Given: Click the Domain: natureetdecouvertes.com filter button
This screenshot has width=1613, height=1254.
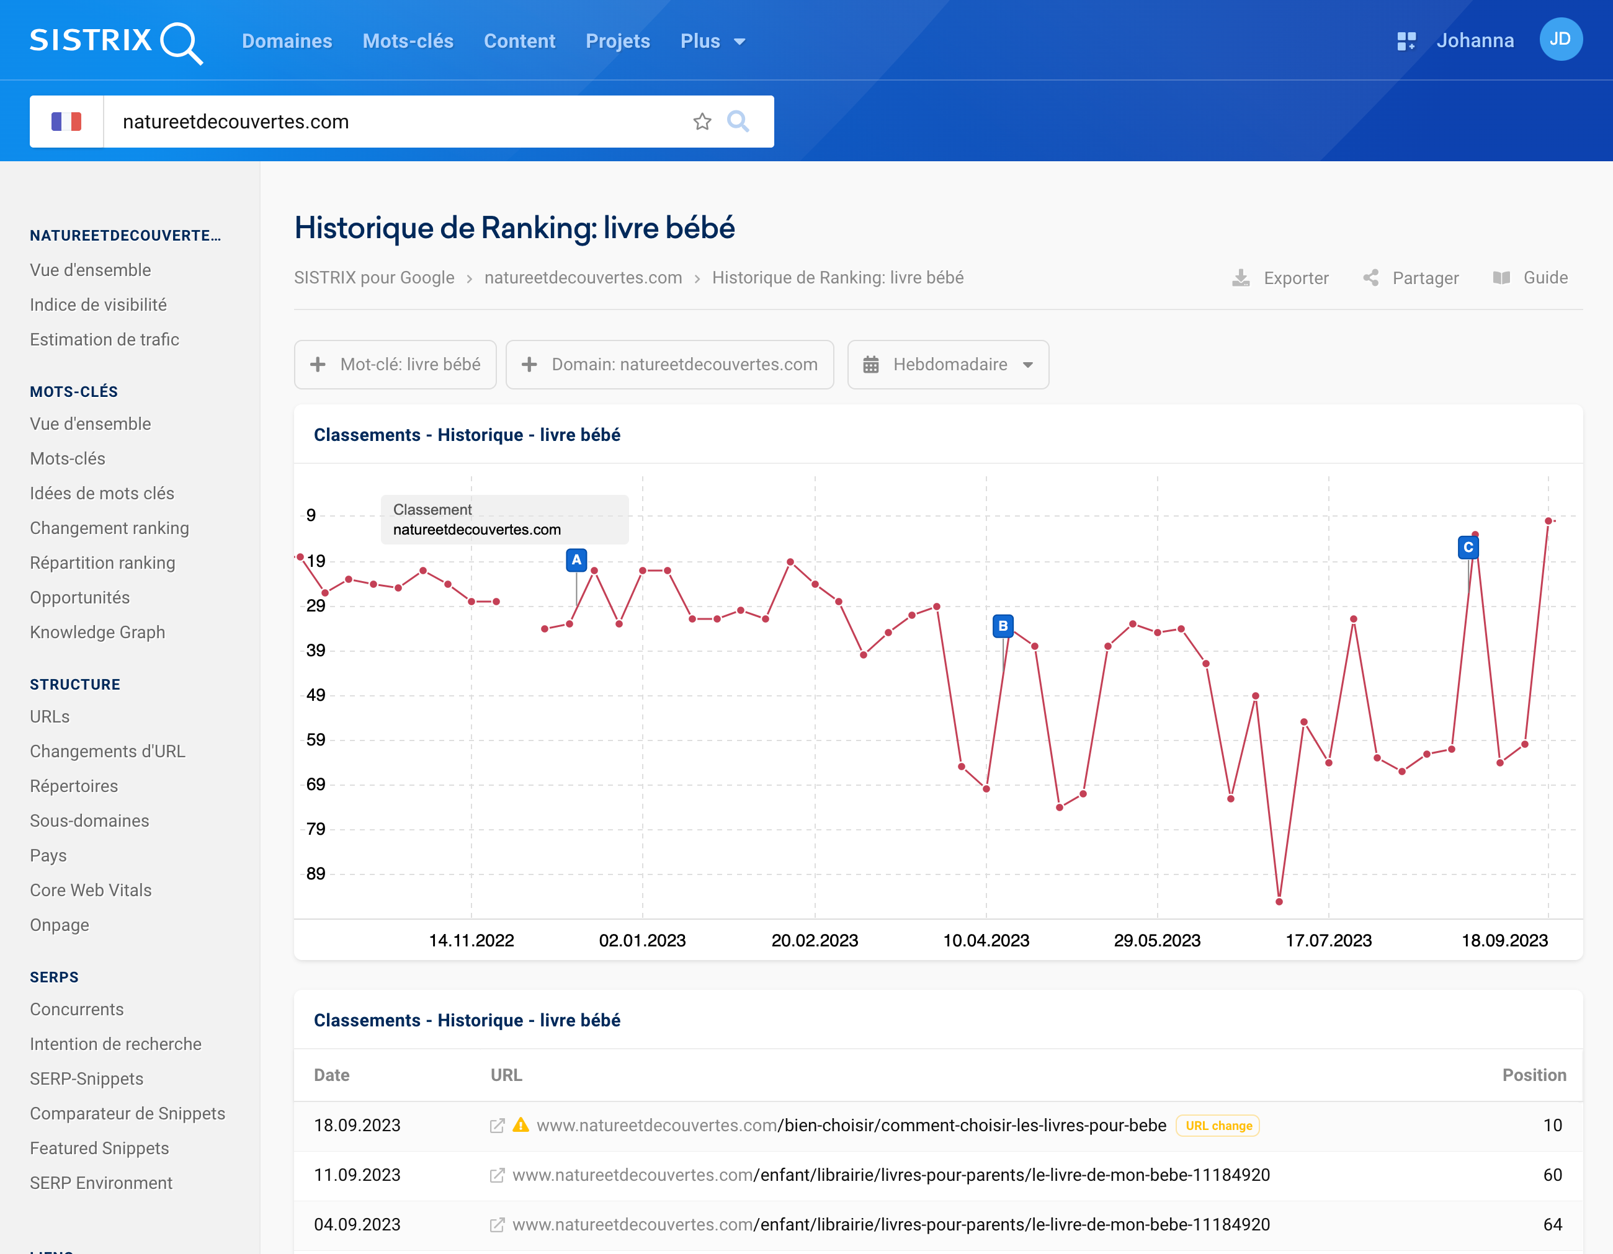Looking at the screenshot, I should [670, 364].
